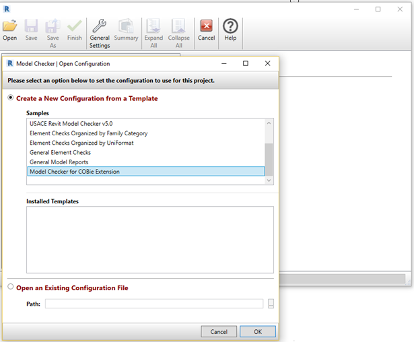414x342 pixels.
Task: Click the Finish checkmark icon
Action: 75,26
